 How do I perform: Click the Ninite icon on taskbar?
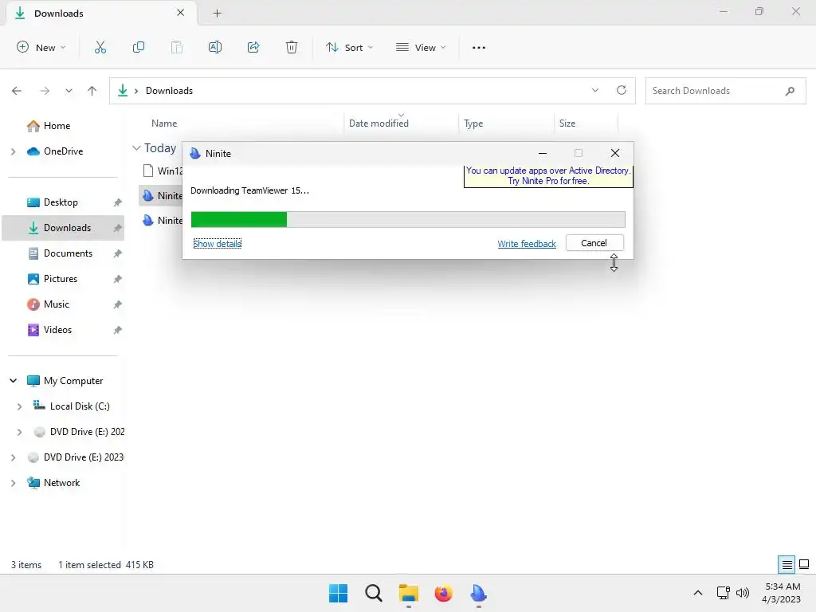pos(478,593)
